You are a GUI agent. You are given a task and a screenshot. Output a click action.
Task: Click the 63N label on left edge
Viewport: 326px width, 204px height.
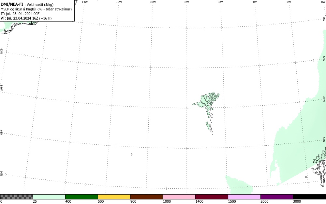click(x=1, y=51)
